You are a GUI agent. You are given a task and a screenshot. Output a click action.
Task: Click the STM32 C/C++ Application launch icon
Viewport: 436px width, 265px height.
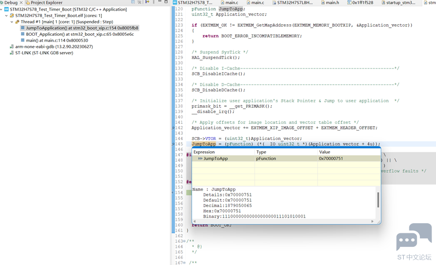click(7, 9)
